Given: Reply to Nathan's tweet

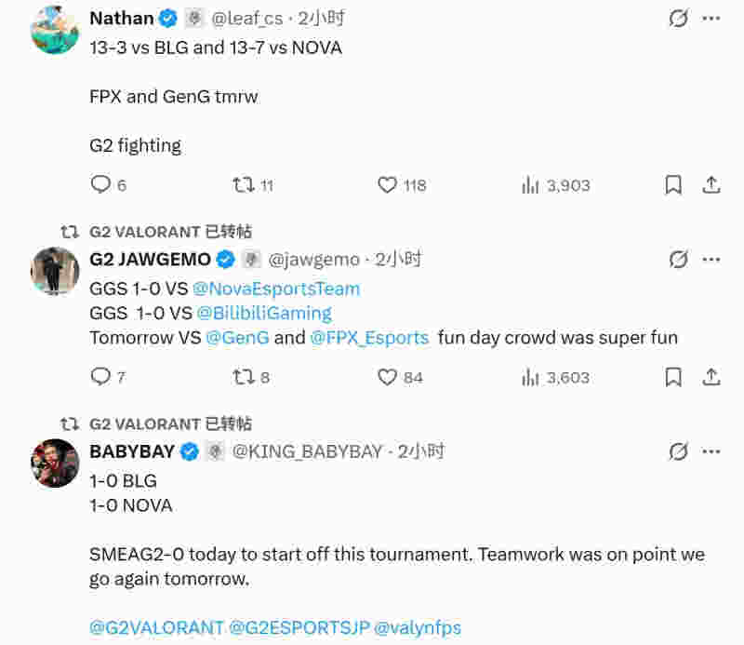Looking at the screenshot, I should (x=100, y=185).
